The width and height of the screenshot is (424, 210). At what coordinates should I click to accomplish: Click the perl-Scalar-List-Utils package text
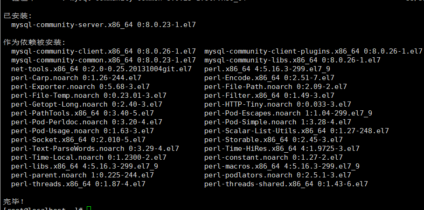296,131
